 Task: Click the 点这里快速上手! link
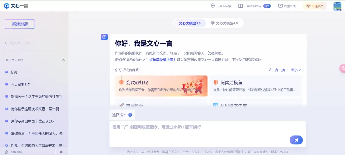click(x=162, y=60)
